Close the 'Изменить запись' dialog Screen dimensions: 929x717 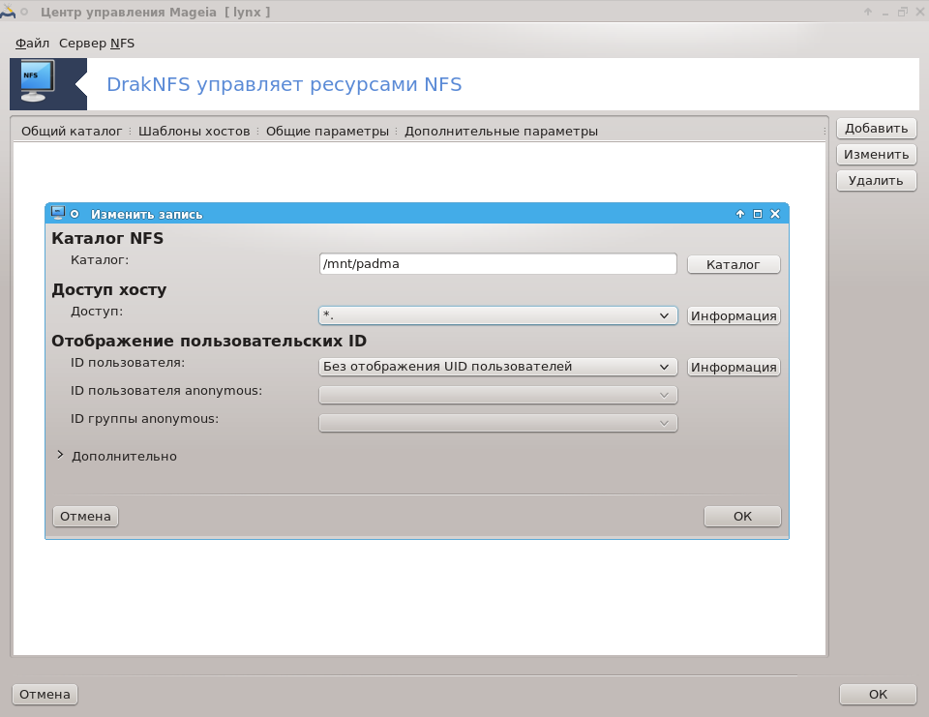point(775,214)
